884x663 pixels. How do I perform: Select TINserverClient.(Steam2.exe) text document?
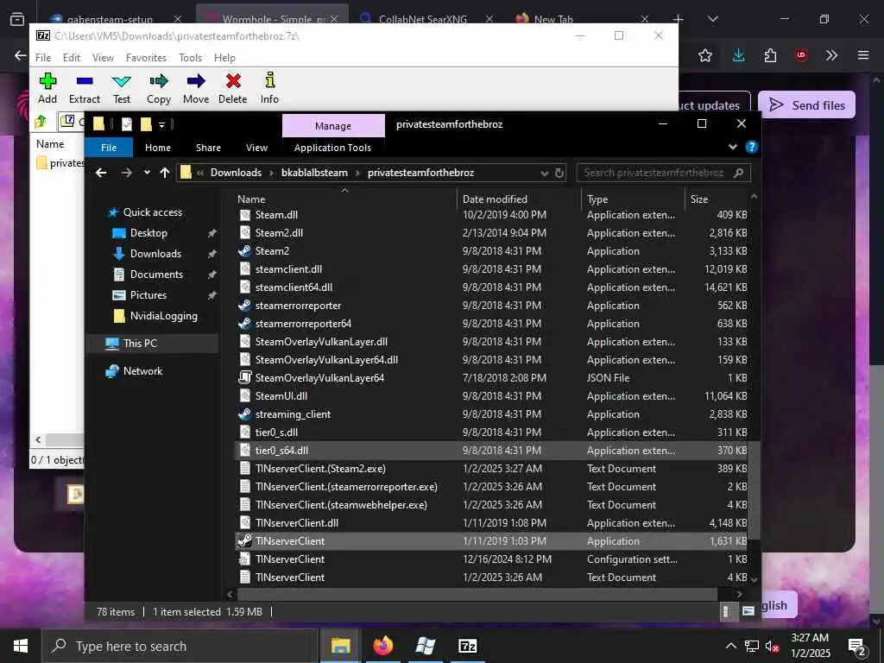[x=491, y=469]
